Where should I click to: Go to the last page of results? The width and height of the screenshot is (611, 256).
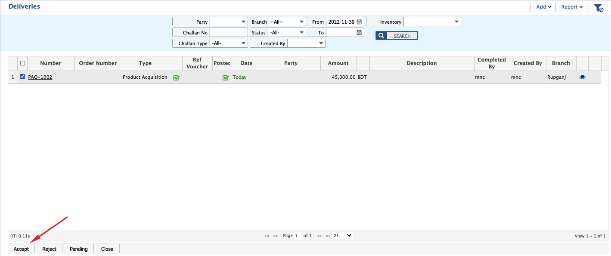pos(328,236)
